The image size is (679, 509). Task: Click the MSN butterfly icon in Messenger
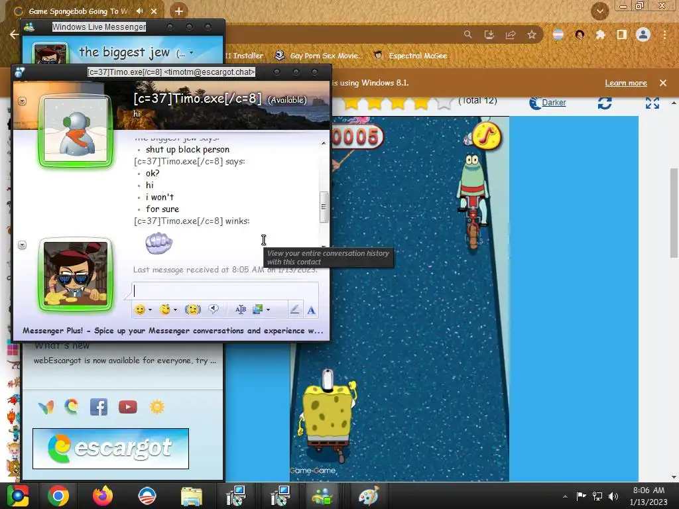click(x=46, y=407)
